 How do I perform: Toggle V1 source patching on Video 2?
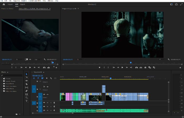(x=34, y=89)
